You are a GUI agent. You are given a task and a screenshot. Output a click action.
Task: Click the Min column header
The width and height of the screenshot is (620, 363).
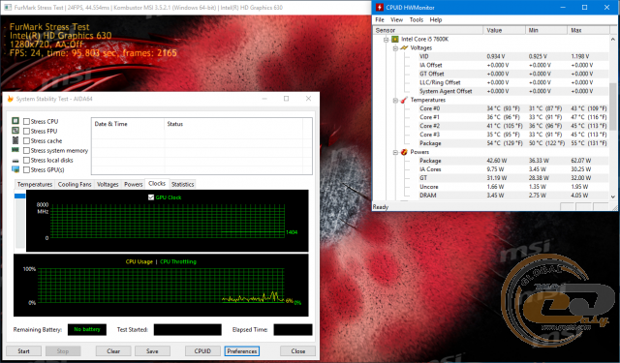click(546, 30)
